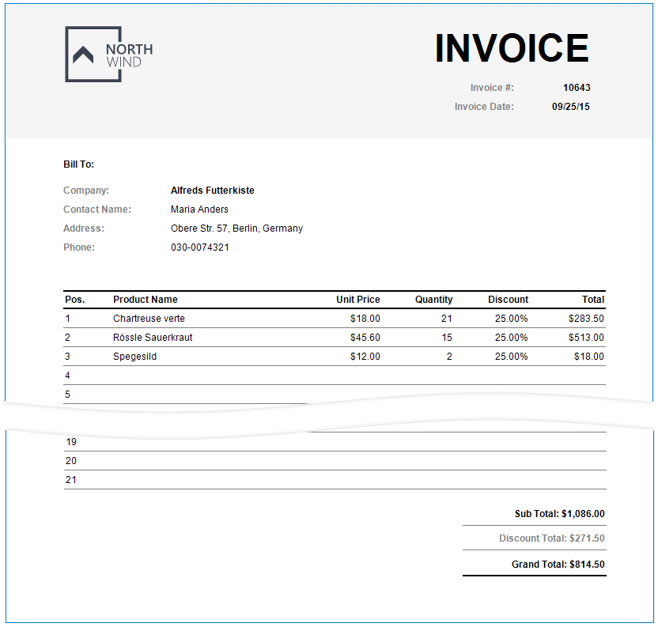
Task: Select the Product Name column header
Action: click(145, 299)
